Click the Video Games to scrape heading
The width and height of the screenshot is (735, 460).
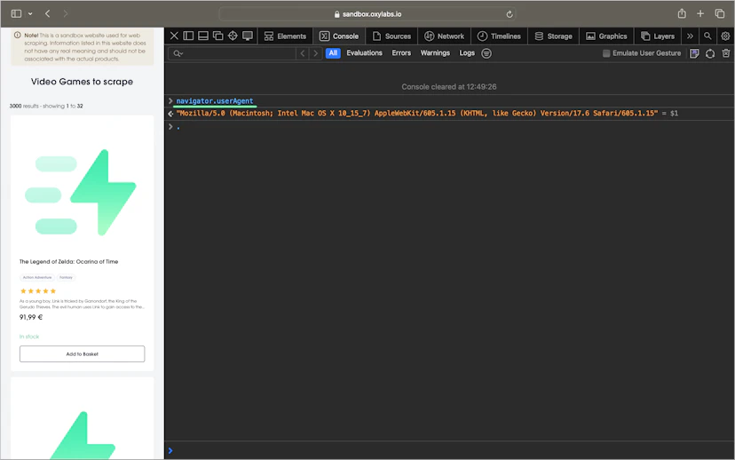(x=82, y=82)
